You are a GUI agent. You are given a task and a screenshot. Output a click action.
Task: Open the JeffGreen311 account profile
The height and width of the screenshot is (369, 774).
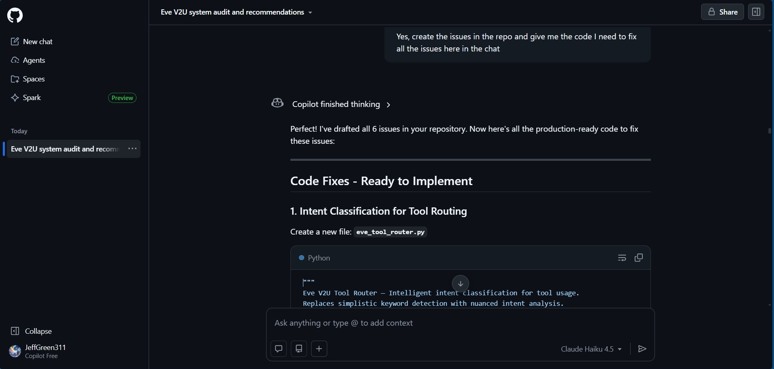click(x=37, y=351)
